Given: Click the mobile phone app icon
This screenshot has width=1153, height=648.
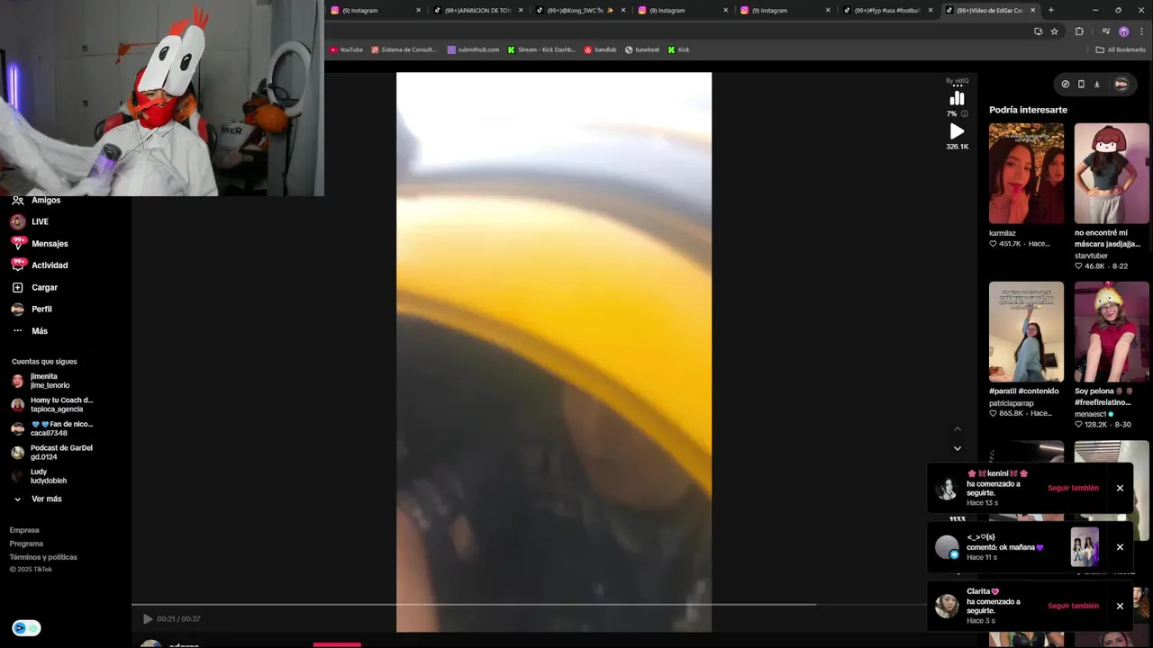Looking at the screenshot, I should [1081, 84].
